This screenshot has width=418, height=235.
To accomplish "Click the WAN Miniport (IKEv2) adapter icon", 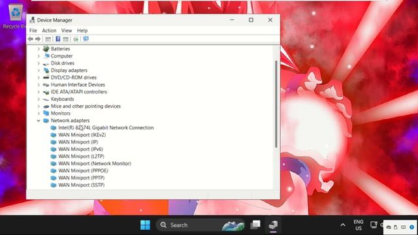I will coord(54,135).
